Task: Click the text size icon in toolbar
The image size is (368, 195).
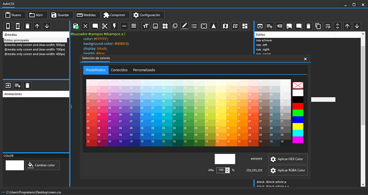Action: pos(146,26)
